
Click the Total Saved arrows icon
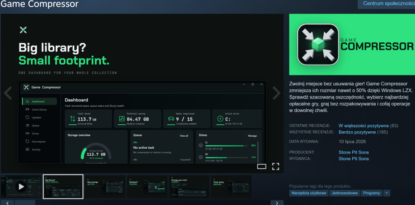pyautogui.click(x=73, y=119)
